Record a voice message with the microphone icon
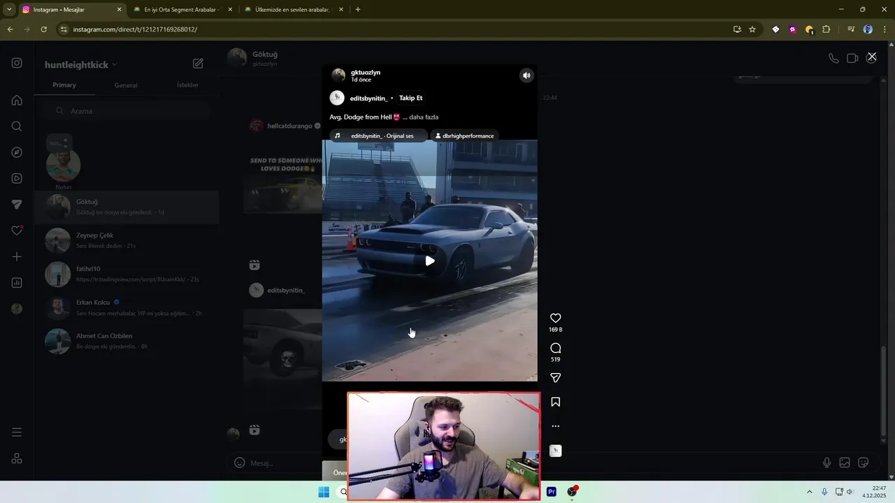 826,462
